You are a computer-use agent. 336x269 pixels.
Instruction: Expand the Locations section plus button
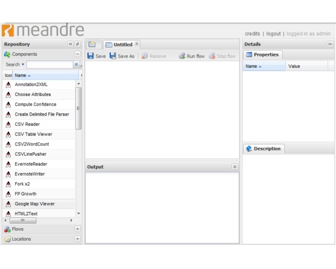(x=78, y=239)
